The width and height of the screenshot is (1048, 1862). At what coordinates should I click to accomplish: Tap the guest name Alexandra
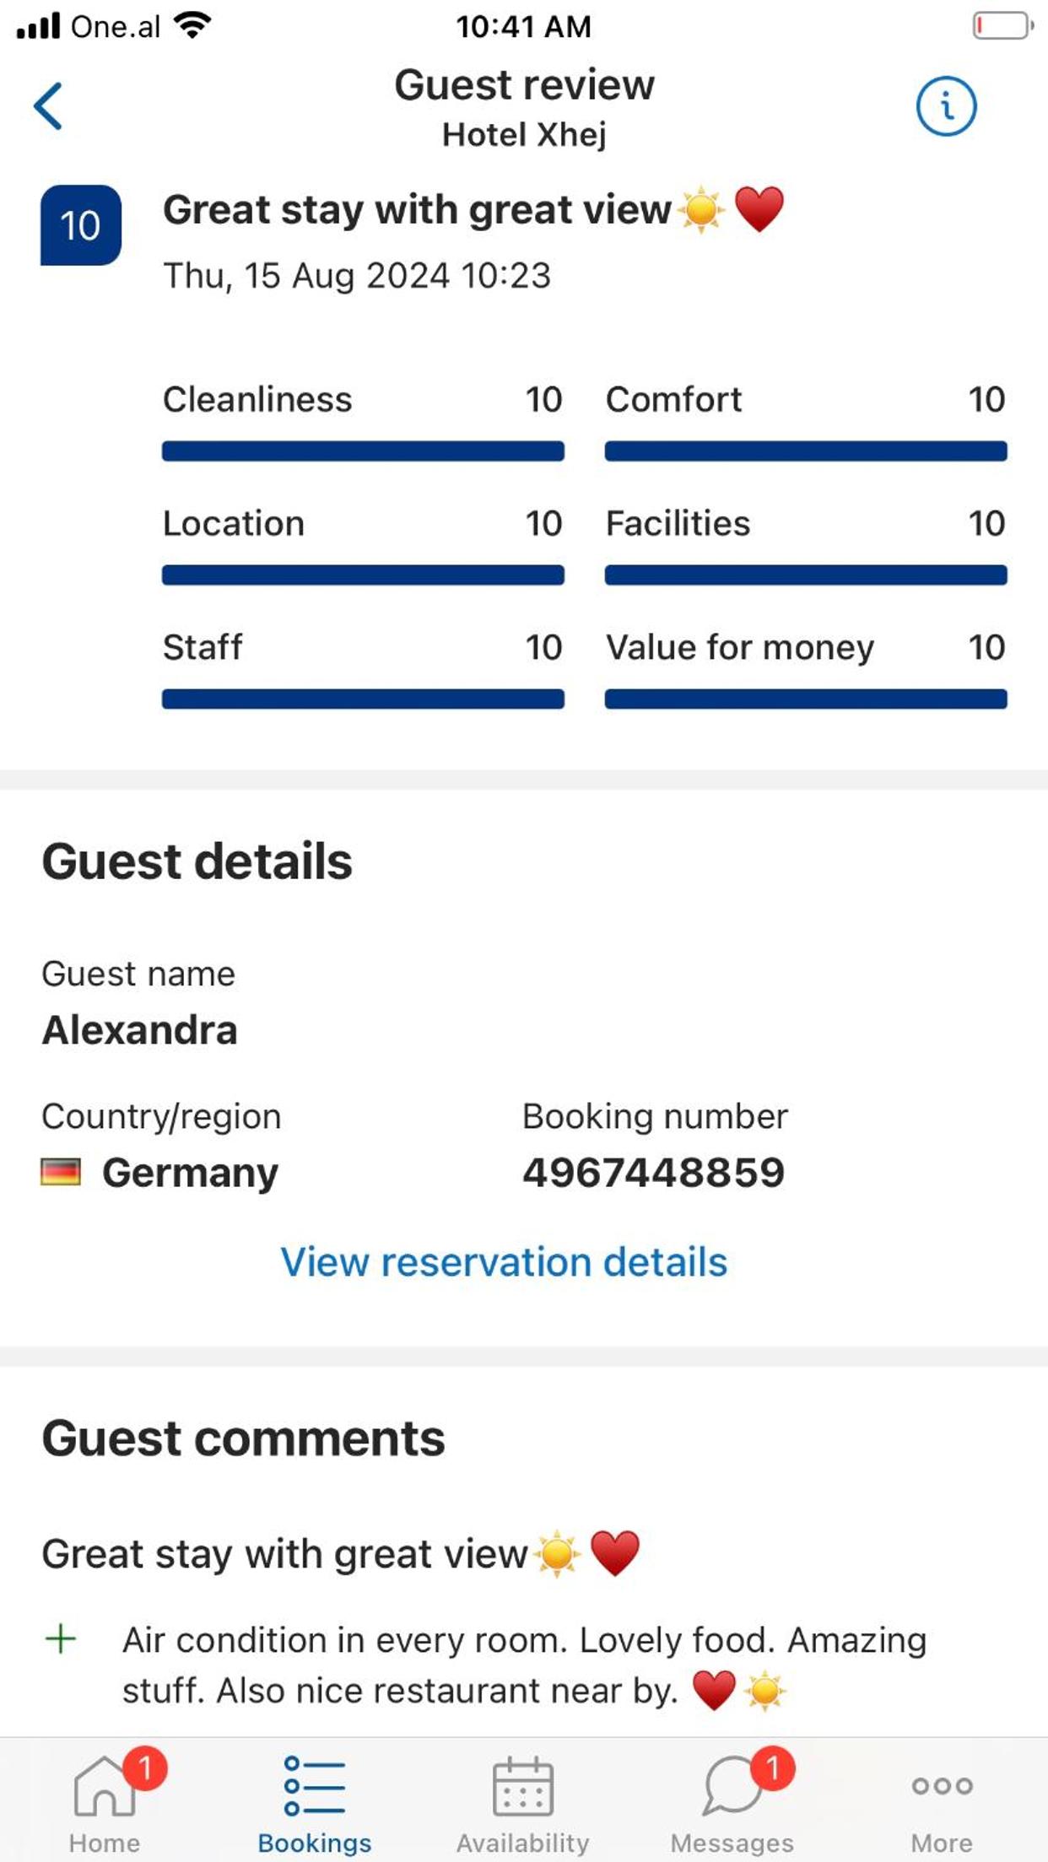(x=140, y=1030)
